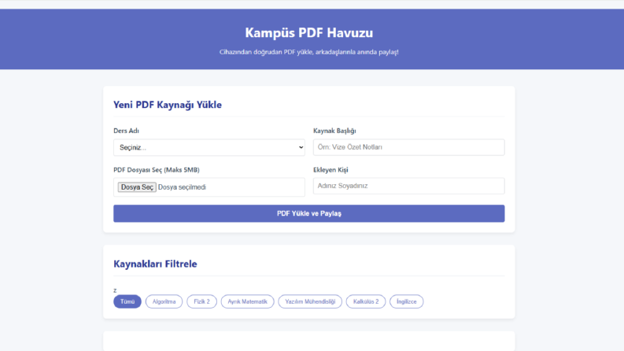The image size is (624, 351).
Task: Click the header subtitle about PDF yükle
Action: 308,52
